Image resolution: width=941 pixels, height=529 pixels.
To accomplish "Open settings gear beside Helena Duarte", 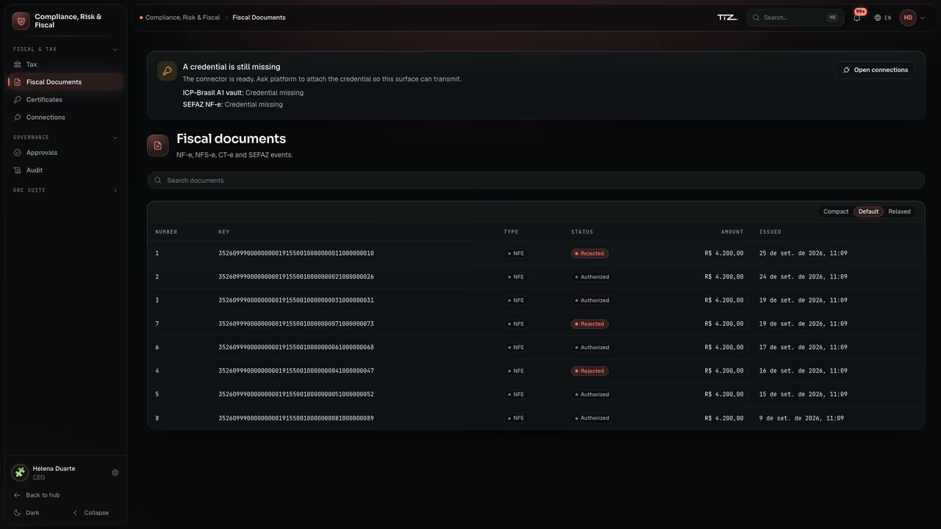I will point(115,473).
